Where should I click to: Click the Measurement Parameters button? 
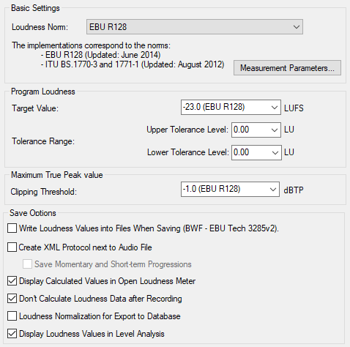[287, 68]
